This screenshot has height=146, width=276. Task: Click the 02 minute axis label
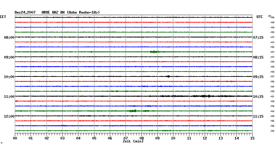tap(47, 138)
